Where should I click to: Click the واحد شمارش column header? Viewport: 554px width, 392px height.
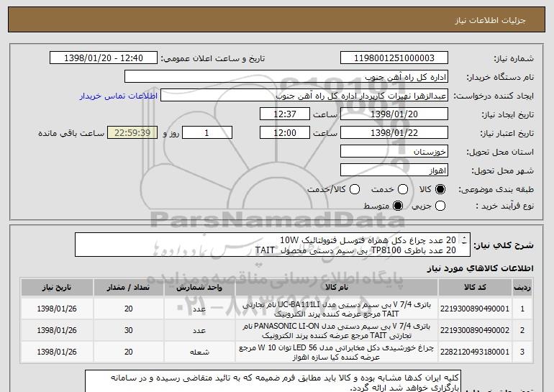[199, 288]
